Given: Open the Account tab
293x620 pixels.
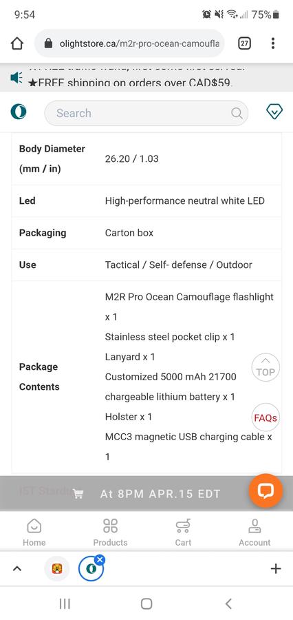Looking at the screenshot, I should pos(254,533).
